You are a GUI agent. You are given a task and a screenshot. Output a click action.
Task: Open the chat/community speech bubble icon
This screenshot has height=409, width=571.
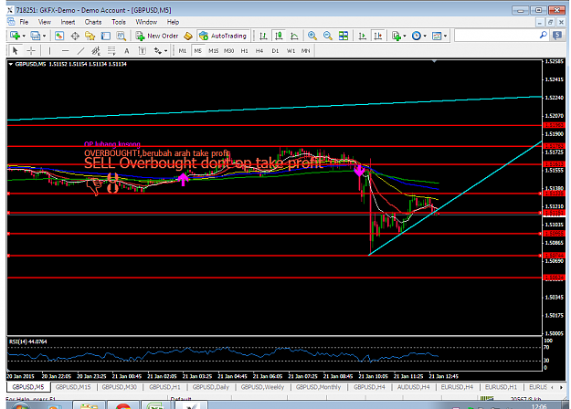pos(556,36)
